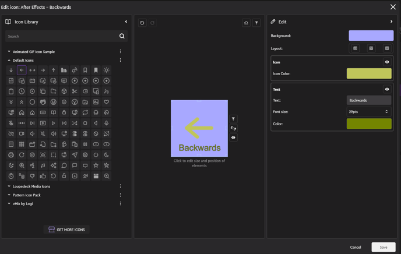Select the down arrow icon in Default Icons
Viewport: 401px width, 254px height.
pyautogui.click(x=11, y=70)
